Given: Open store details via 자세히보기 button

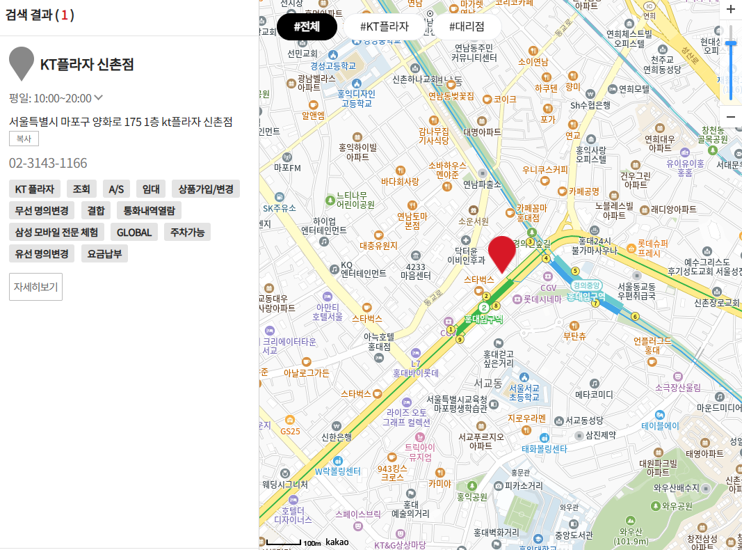Looking at the screenshot, I should tap(35, 286).
